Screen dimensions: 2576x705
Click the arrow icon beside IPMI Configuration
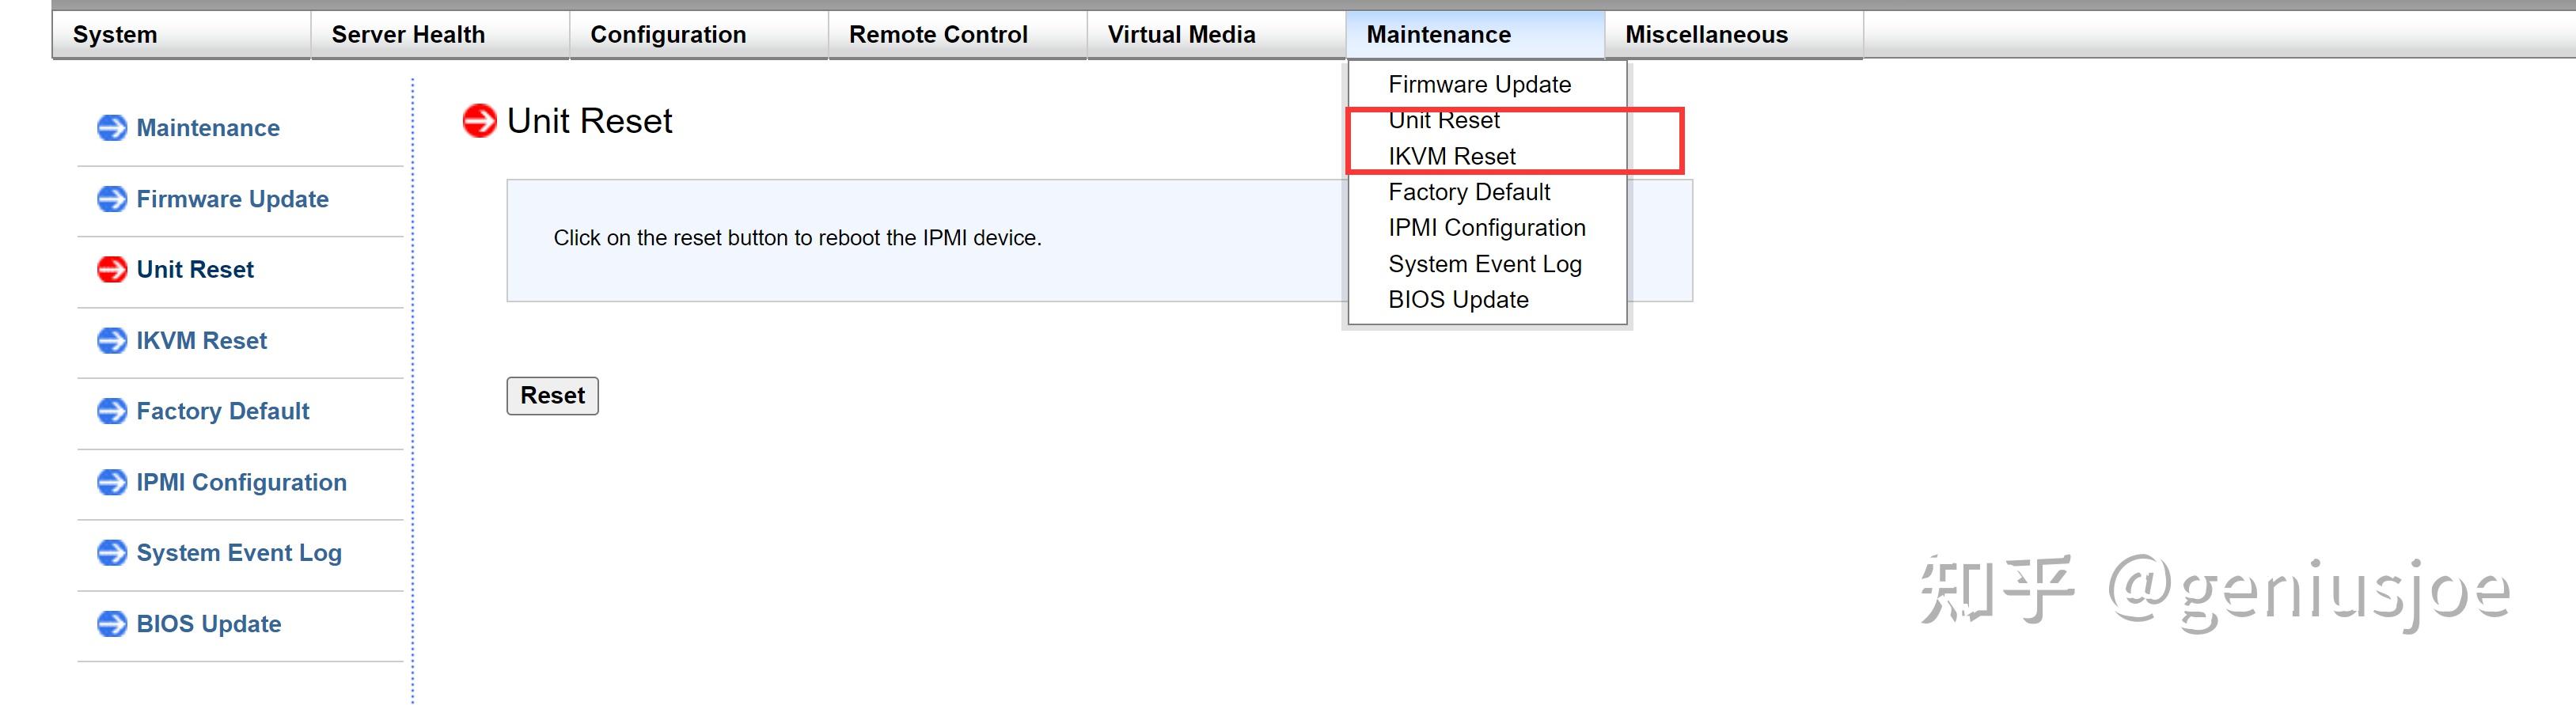click(111, 482)
